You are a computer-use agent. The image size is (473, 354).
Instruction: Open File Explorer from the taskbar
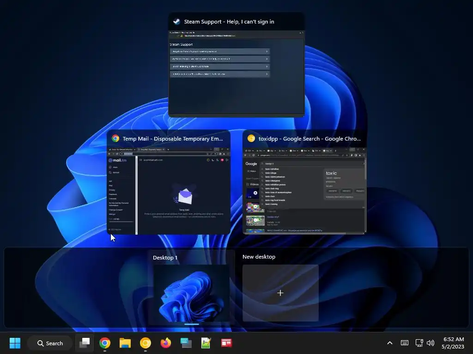(125, 343)
